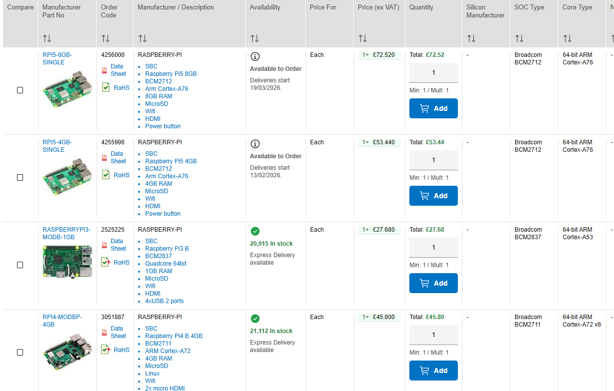Open Data Sheet PDF icon for order 2525225
Viewport: 614px width, 391px height.
point(104,245)
